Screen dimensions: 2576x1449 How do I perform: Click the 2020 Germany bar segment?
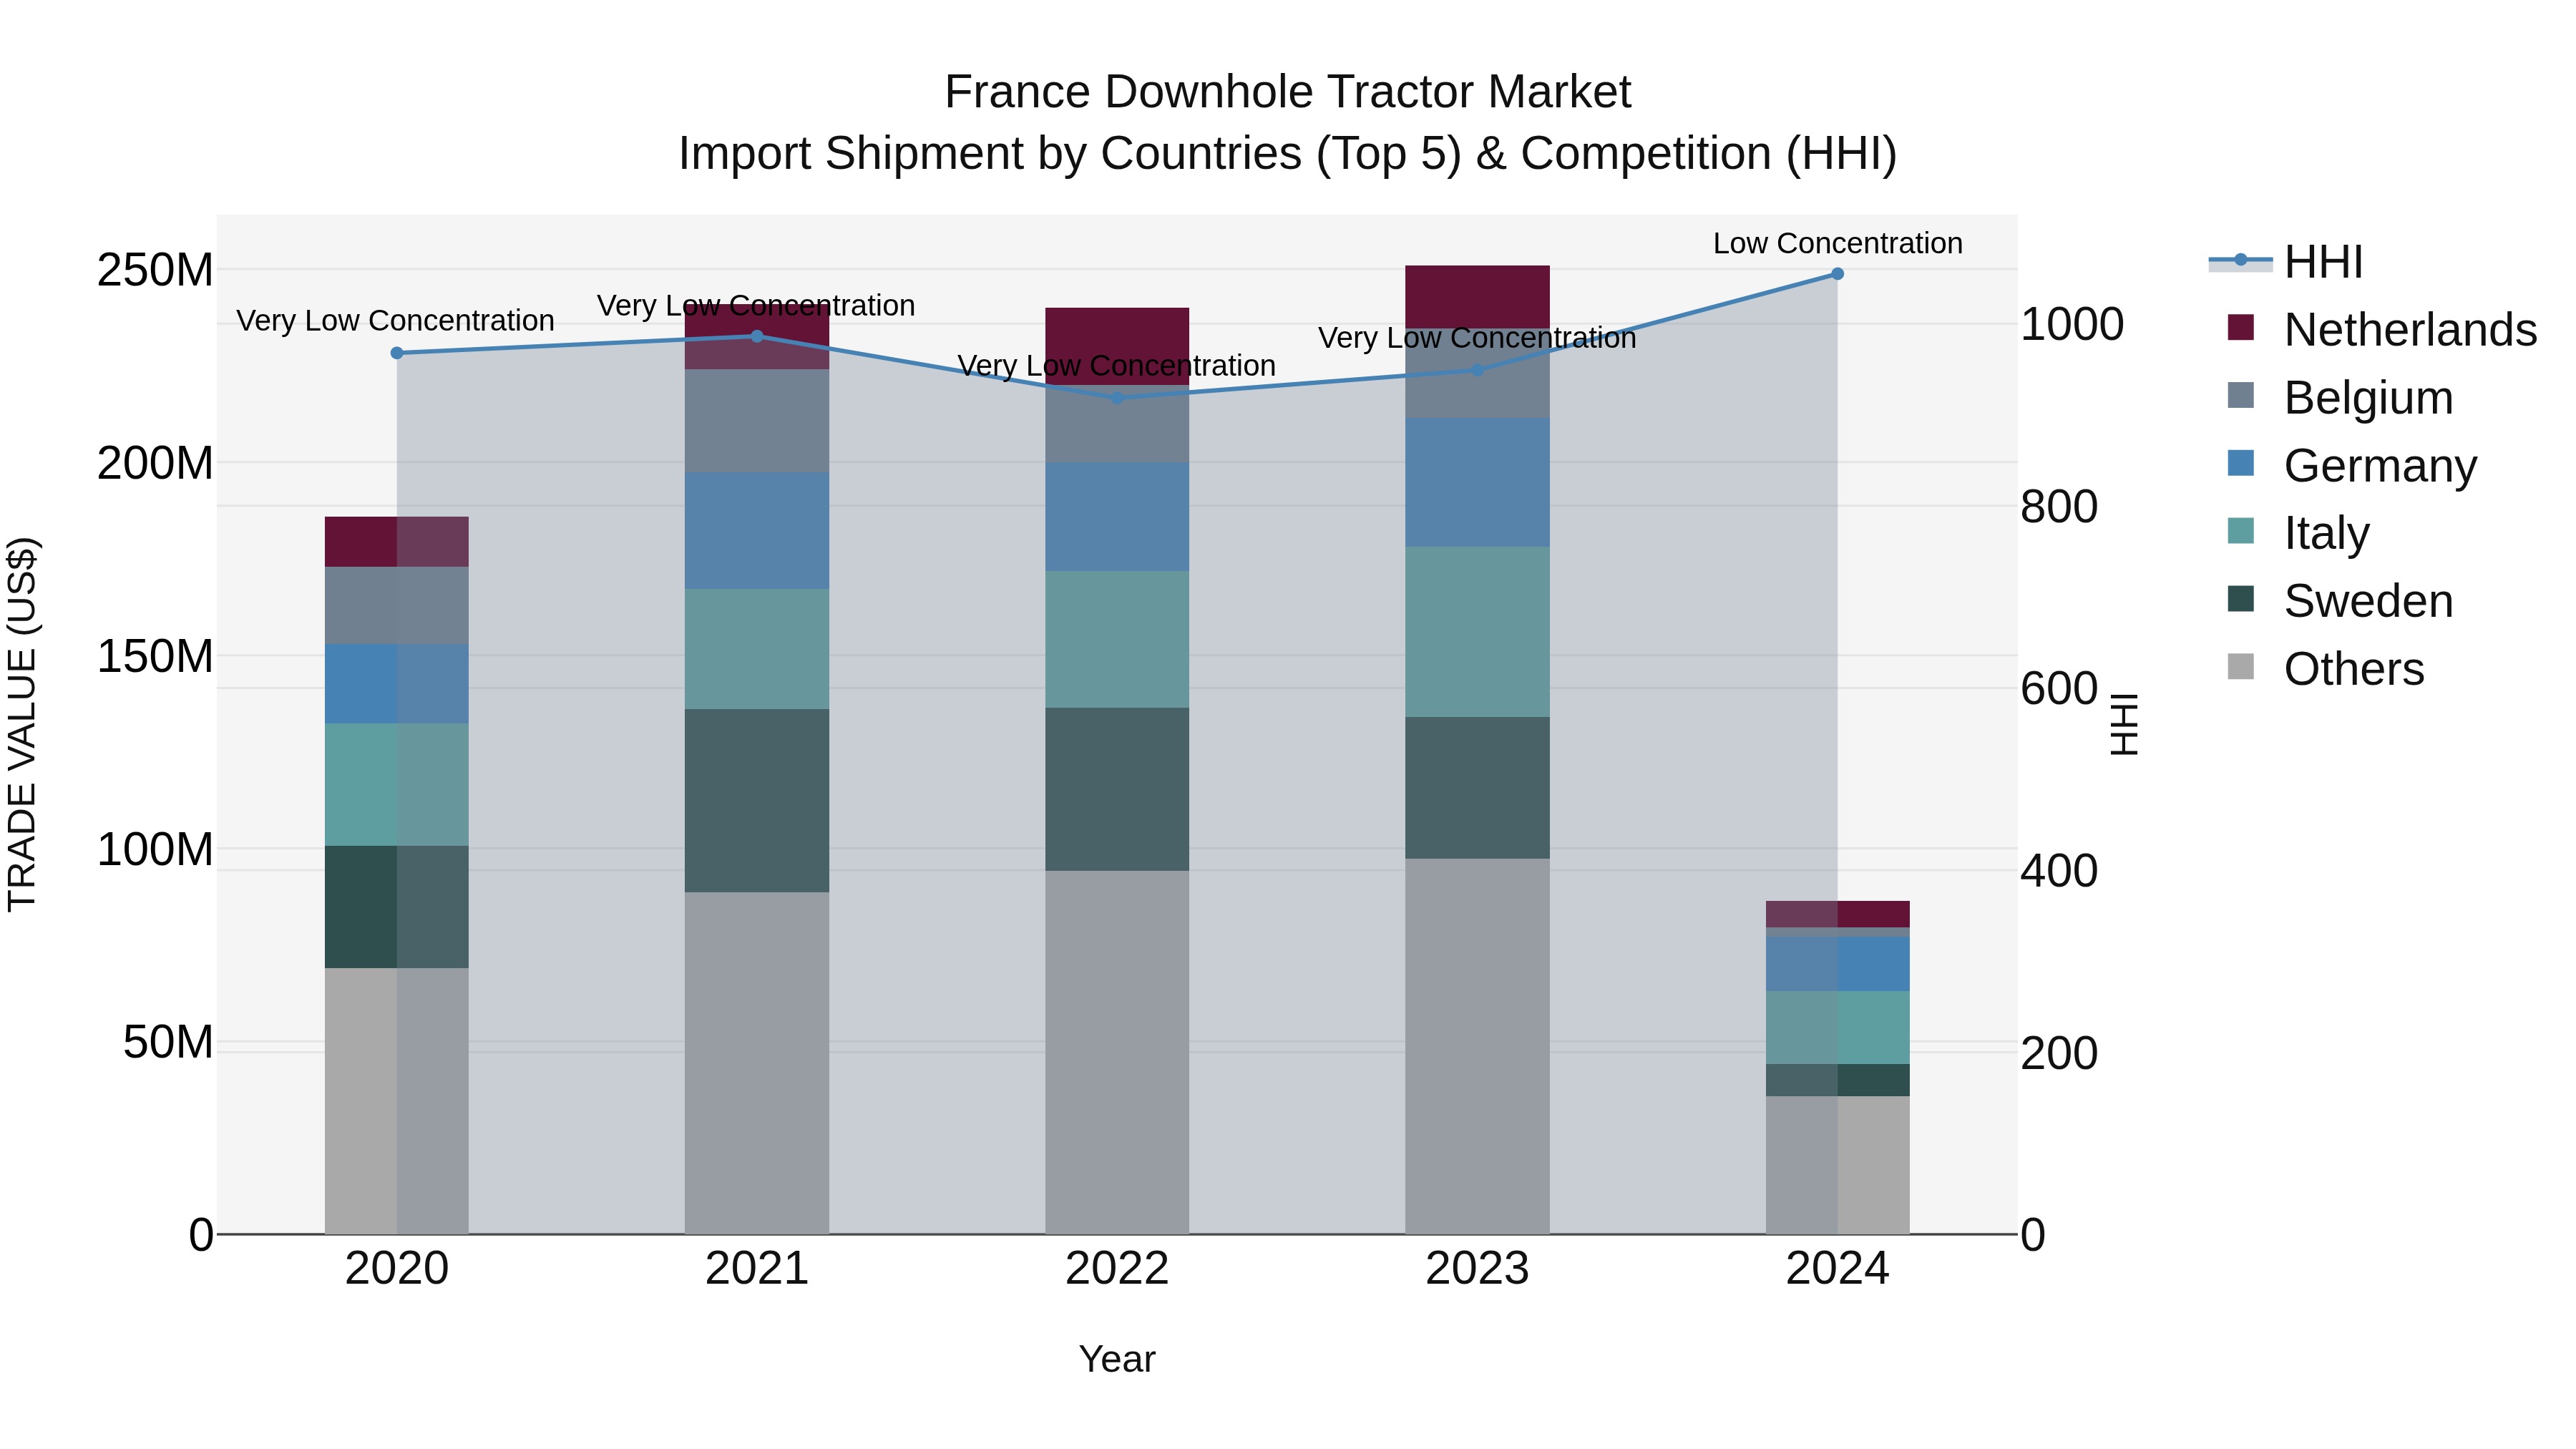pyautogui.click(x=397, y=684)
